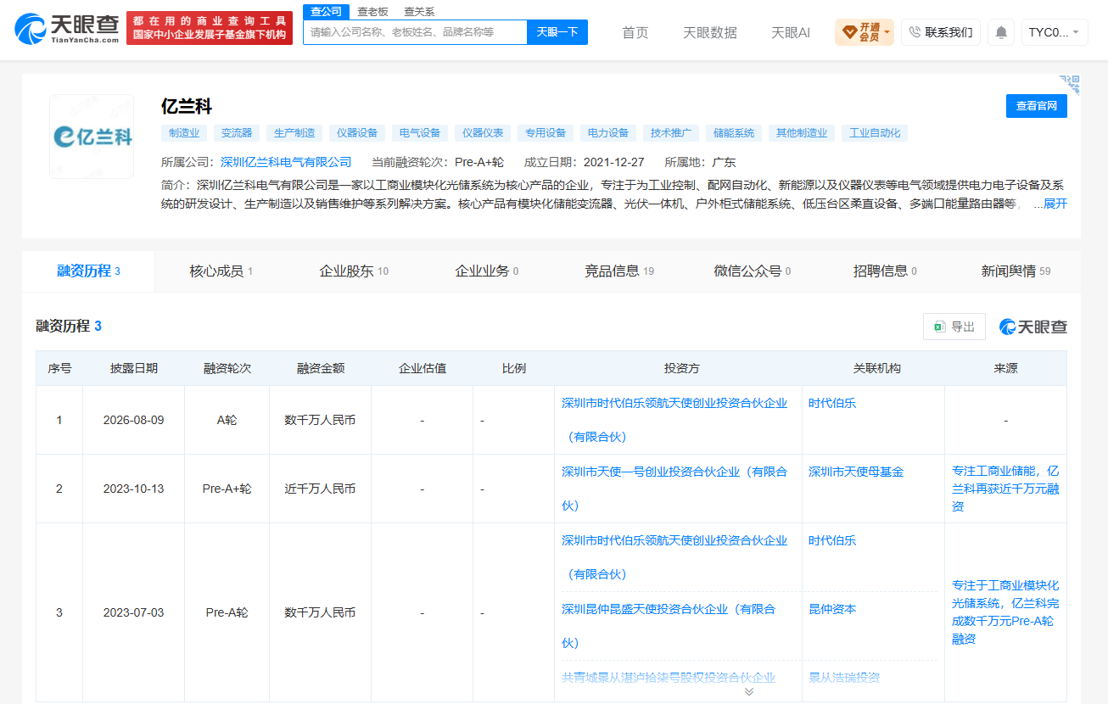Viewport: 1108px width, 704px height.
Task: Open the TYC0... account dropdown
Action: (1055, 32)
